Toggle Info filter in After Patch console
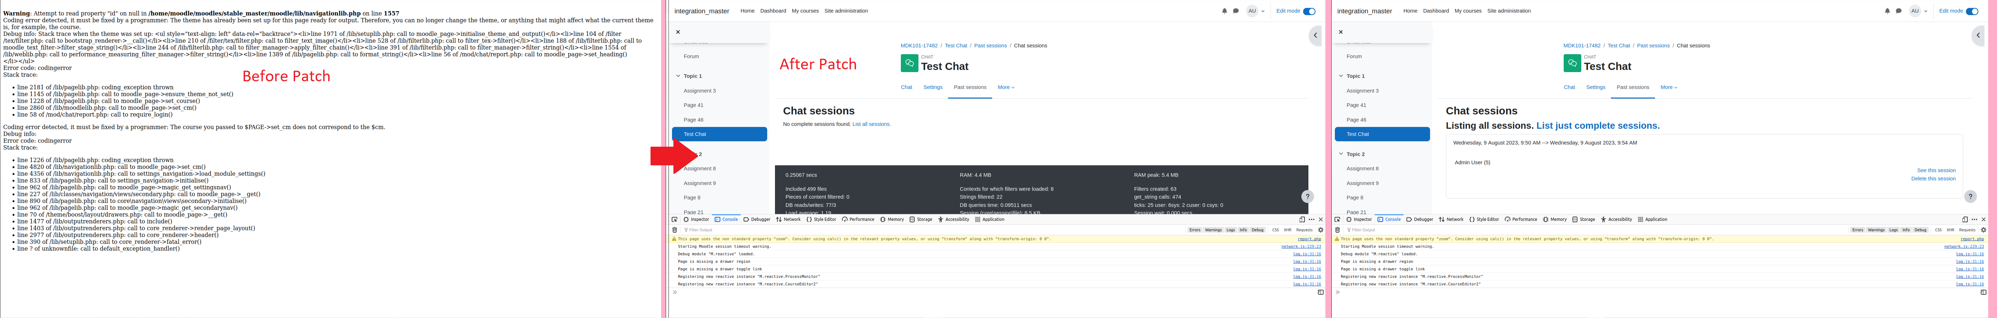Viewport: 1997px width, 318px height. (1243, 230)
